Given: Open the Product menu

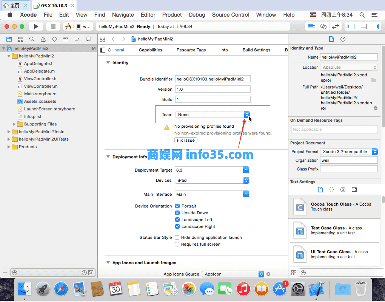Looking at the screenshot, I should pyautogui.click(x=172, y=15).
